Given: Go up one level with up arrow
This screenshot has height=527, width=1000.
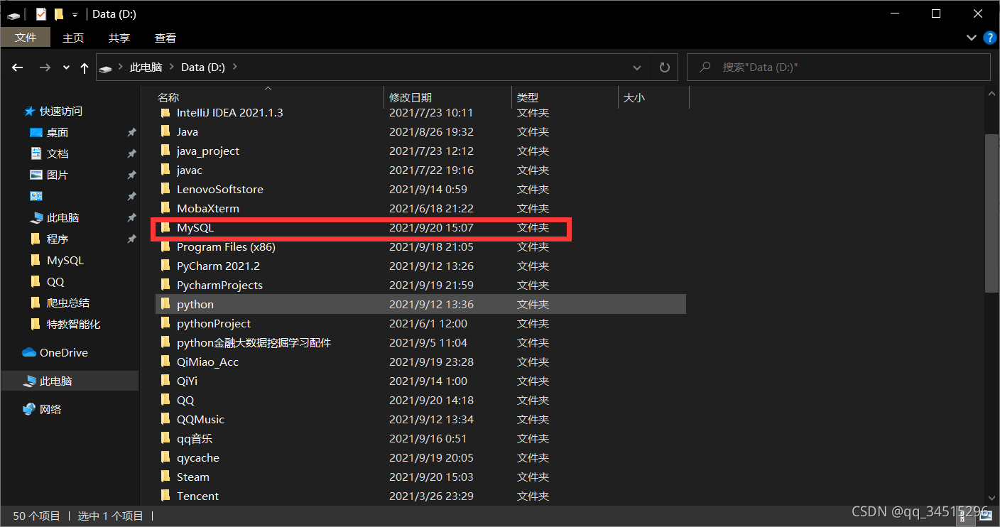Looking at the screenshot, I should point(85,67).
